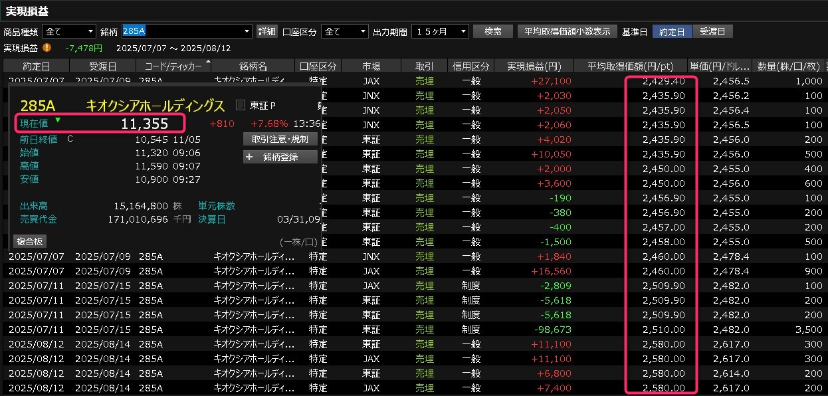
Task: Click the orange warning icon beside 実現損益
Action: point(47,48)
